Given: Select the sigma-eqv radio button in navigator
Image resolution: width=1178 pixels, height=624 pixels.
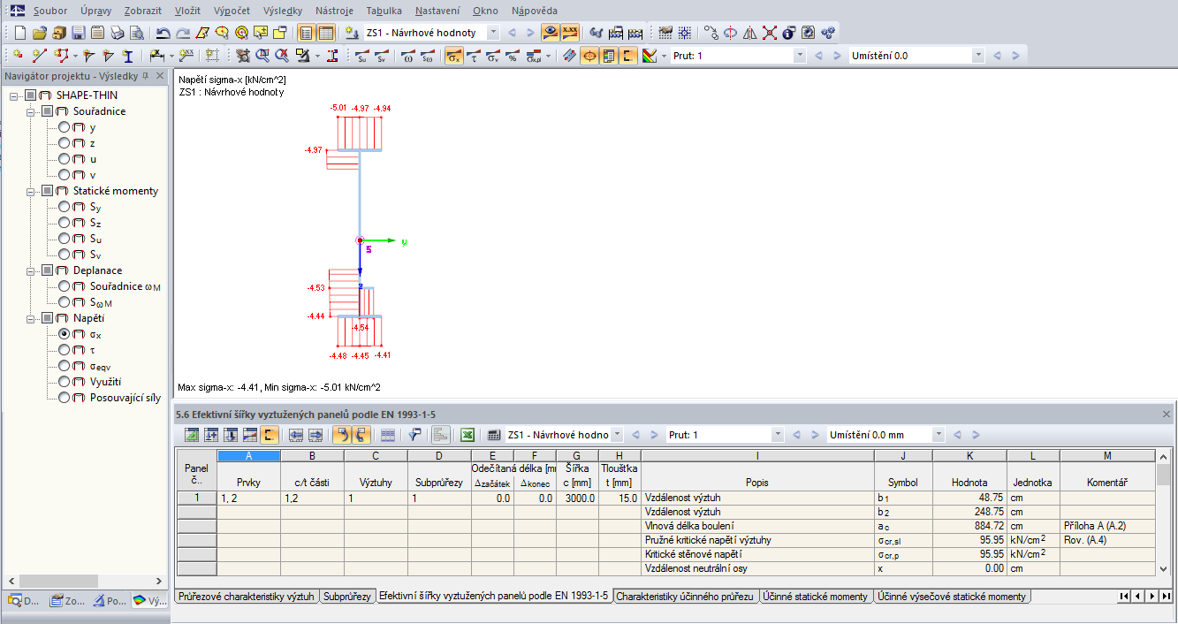Looking at the screenshot, I should click(65, 366).
